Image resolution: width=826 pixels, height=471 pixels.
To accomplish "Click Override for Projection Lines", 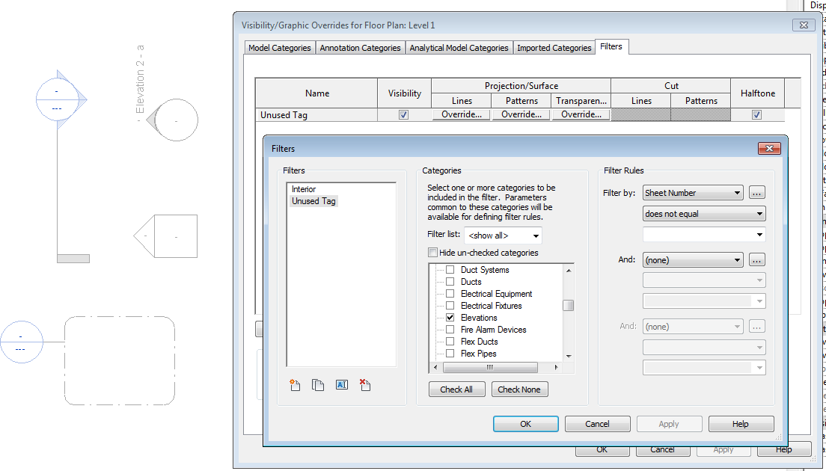I will [462, 114].
